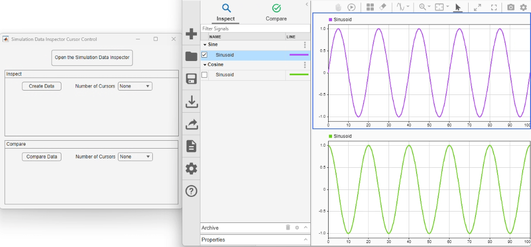Viewport: 531px width, 247px height.
Task: Select the eraser clear plot tool
Action: click(x=383, y=7)
